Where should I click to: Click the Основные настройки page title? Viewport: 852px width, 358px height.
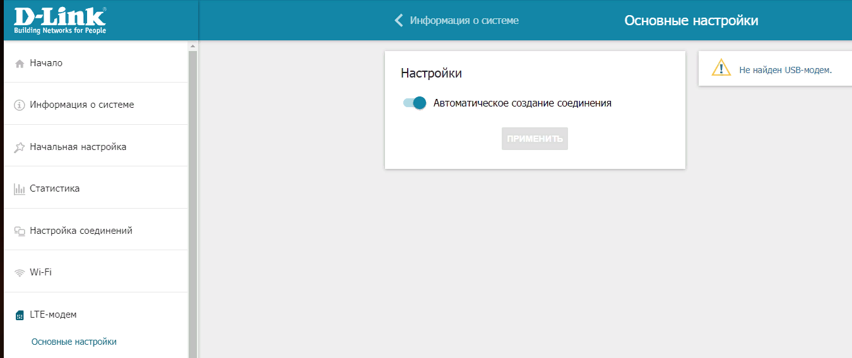pos(691,20)
